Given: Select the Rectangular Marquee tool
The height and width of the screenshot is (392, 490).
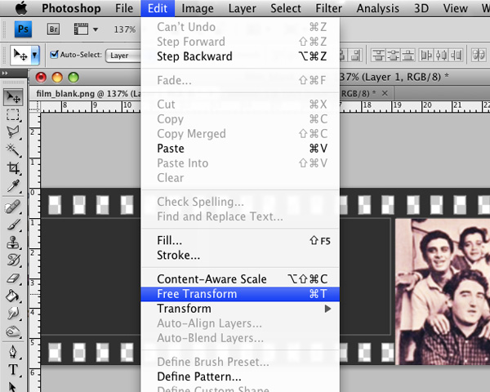Looking at the screenshot, I should point(13,114).
